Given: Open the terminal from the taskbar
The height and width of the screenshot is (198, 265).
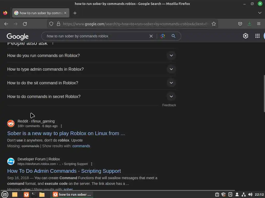Looking at the screenshot, I should (34, 194).
